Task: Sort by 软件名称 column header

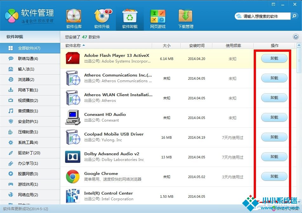Action: (x=106, y=46)
